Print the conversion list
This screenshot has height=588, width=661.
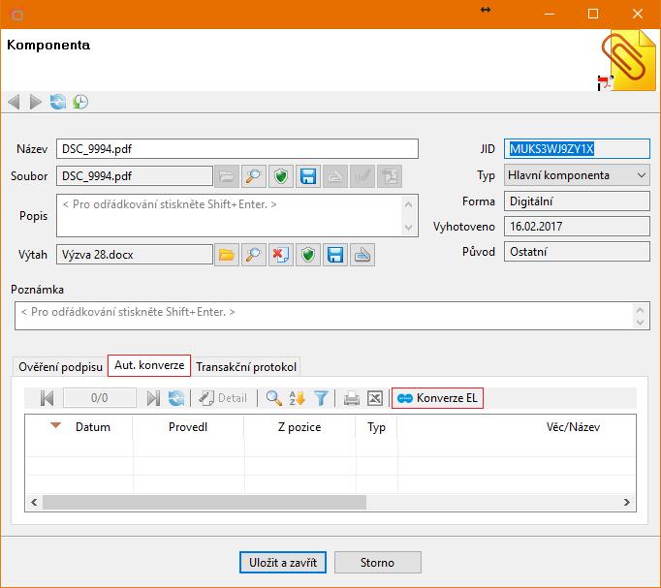[x=352, y=398]
